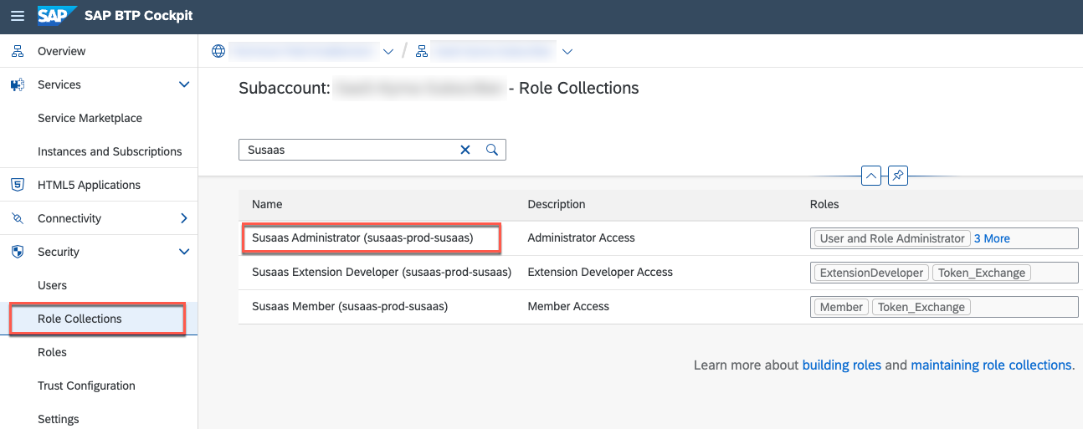Click the Member role token
Screen dimensions: 1083x429
[x=841, y=307]
